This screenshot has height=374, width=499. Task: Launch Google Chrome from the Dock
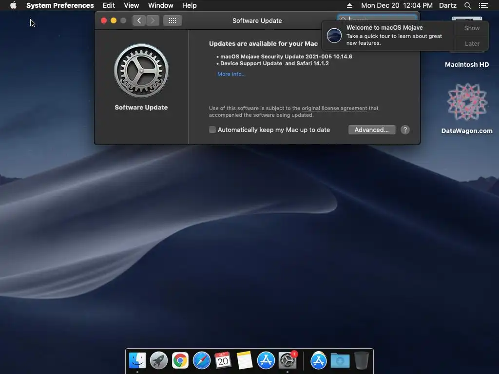180,361
